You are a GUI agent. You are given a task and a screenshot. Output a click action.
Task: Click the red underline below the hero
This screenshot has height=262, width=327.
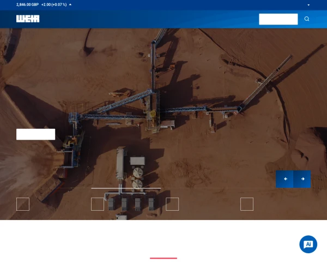coord(163,258)
